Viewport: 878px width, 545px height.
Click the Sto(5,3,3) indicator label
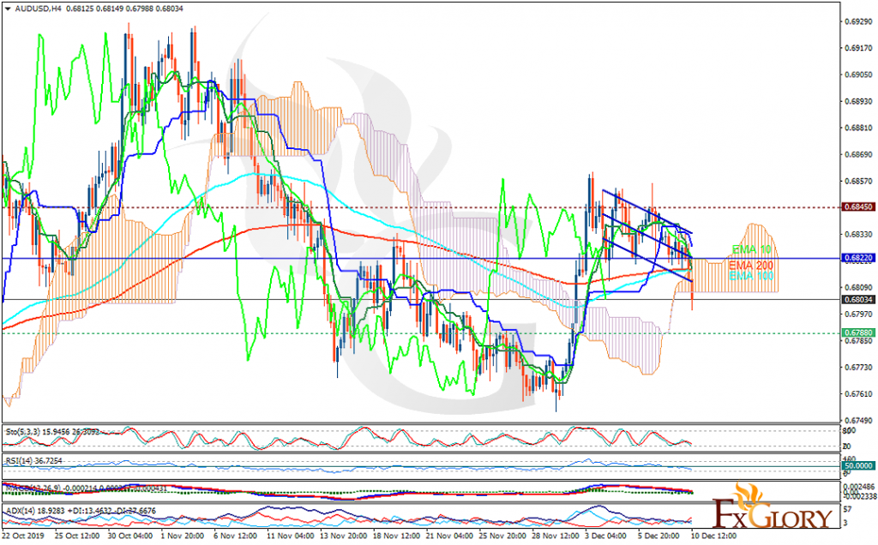pos(52,432)
